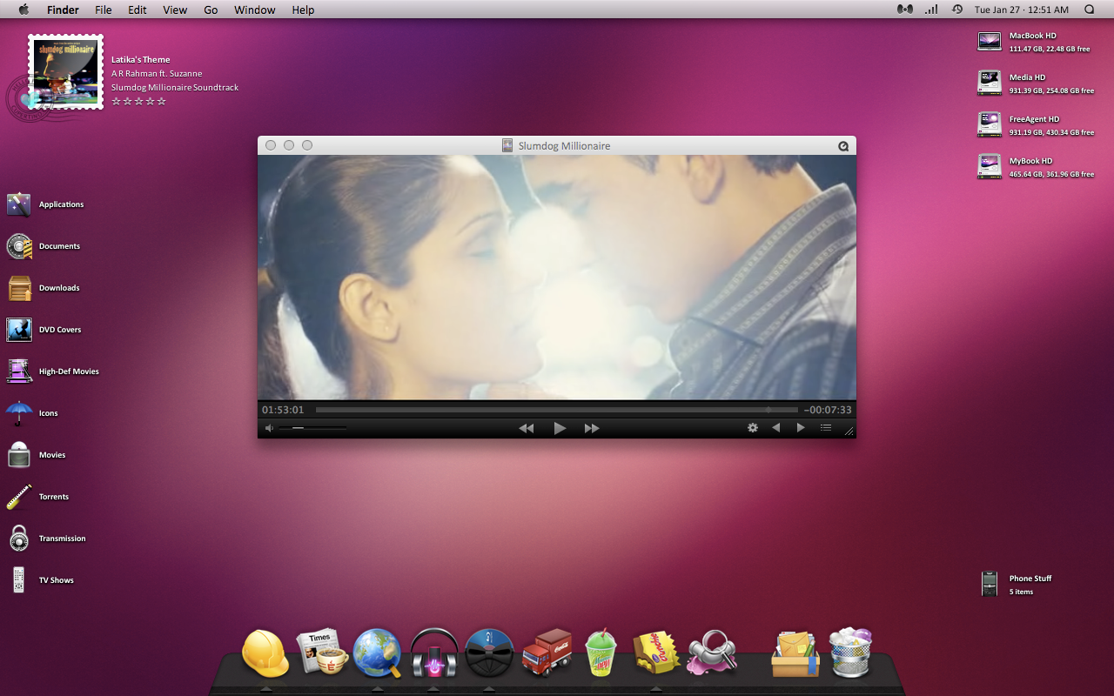This screenshot has width=1114, height=696.
Task: Click the menu bar clock Tue Jan 27
Action: click(1022, 10)
